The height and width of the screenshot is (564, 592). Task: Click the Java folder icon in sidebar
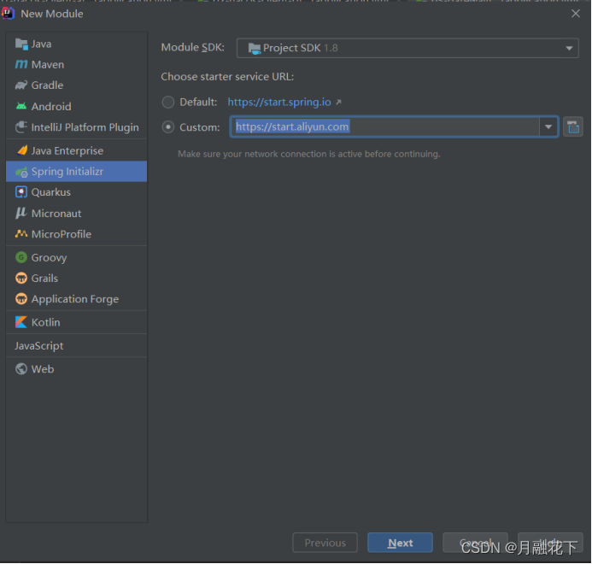pos(21,44)
